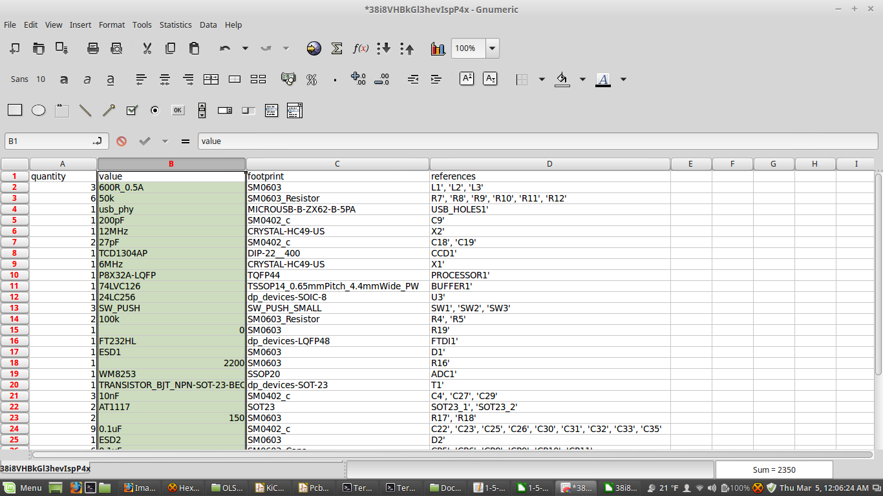The height and width of the screenshot is (496, 883).
Task: Select the 38i8VHBkGl3hevIspP4x sheet tab
Action: tap(45, 468)
